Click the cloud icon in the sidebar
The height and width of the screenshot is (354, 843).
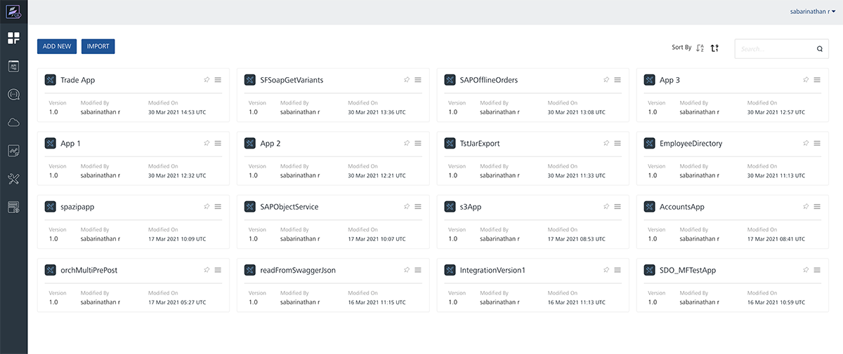pos(14,123)
